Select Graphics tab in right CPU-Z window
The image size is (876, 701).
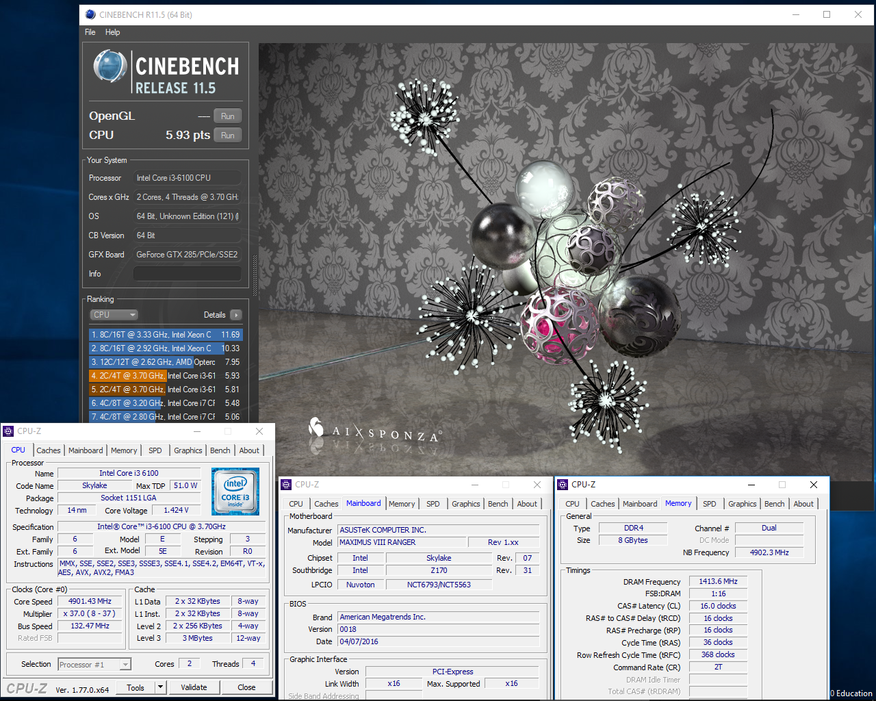[743, 504]
